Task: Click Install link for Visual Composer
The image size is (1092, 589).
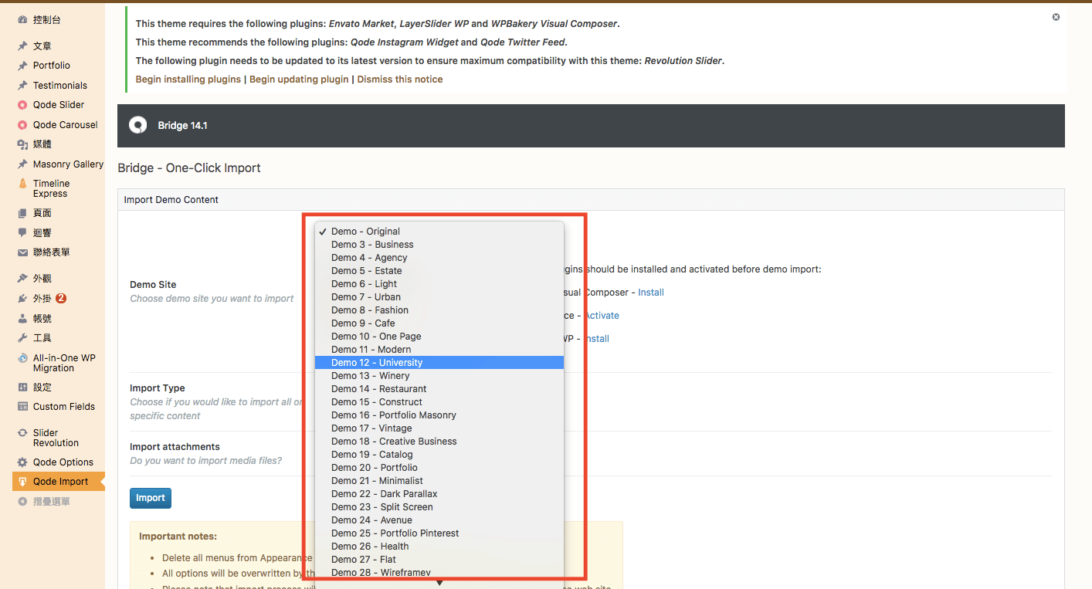Action: 651,293
